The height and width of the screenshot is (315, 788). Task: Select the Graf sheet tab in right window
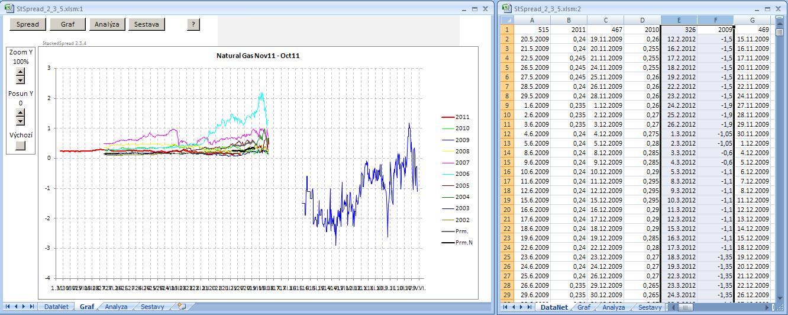click(x=583, y=307)
